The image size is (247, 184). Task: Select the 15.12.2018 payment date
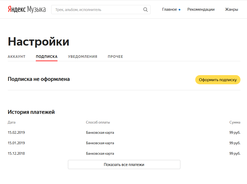(x=16, y=153)
